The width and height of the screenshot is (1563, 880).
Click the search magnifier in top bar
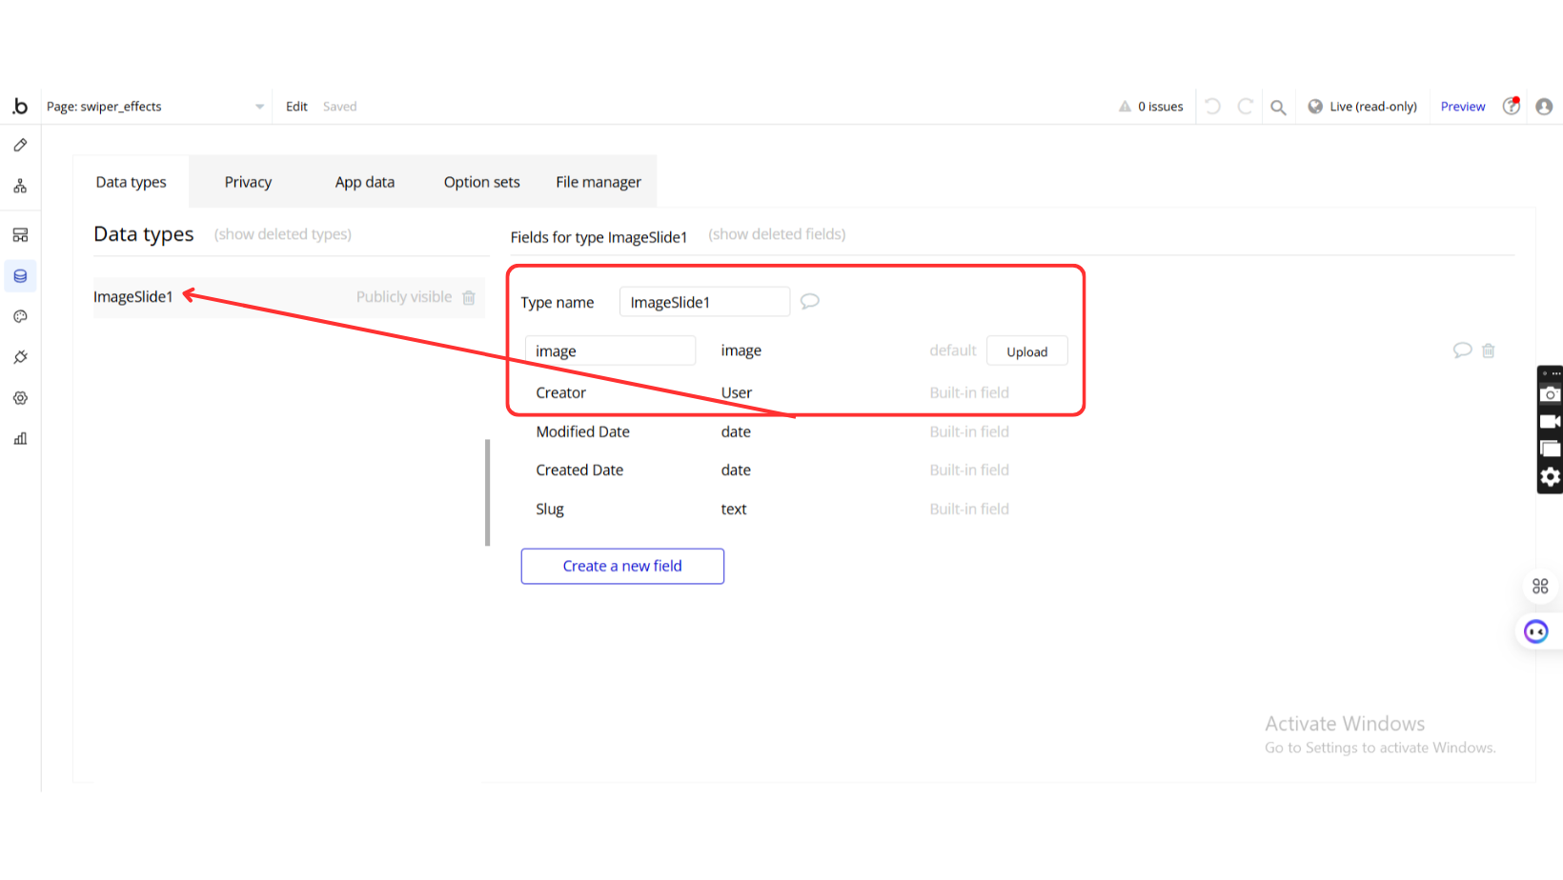pos(1278,107)
